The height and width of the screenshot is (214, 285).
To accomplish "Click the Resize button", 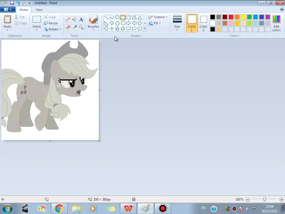I will point(51,23).
